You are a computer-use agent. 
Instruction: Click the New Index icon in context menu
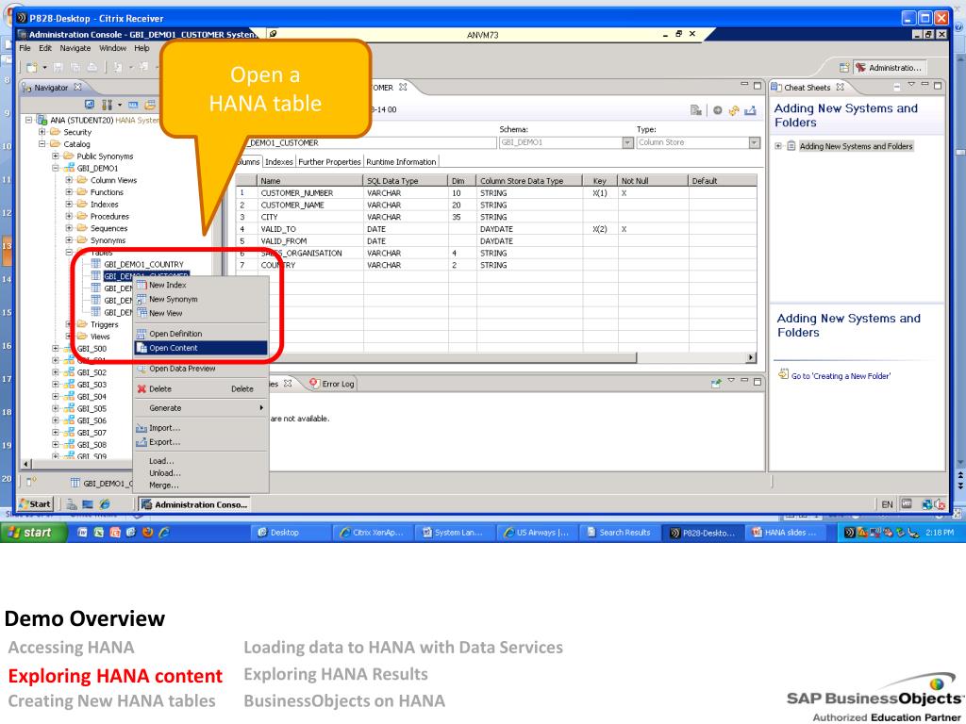click(142, 285)
